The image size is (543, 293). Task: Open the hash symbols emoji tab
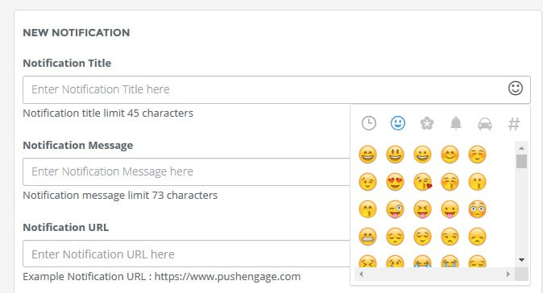click(x=514, y=124)
